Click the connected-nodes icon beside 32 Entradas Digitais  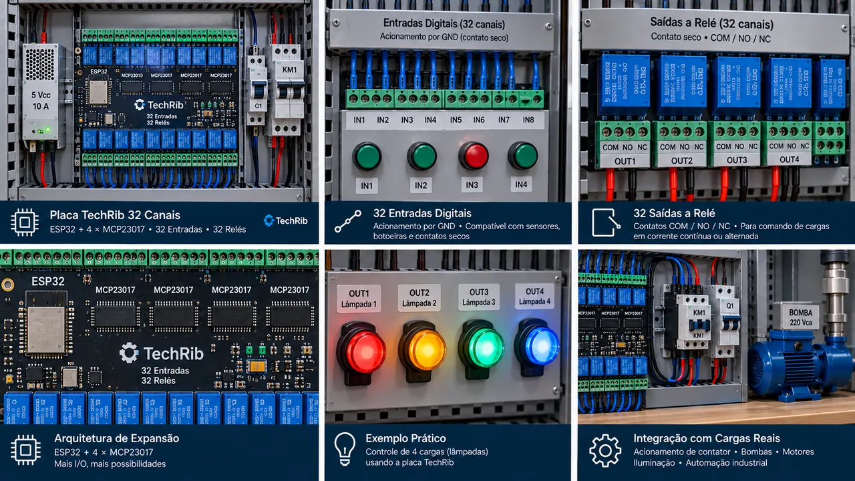[x=347, y=222]
